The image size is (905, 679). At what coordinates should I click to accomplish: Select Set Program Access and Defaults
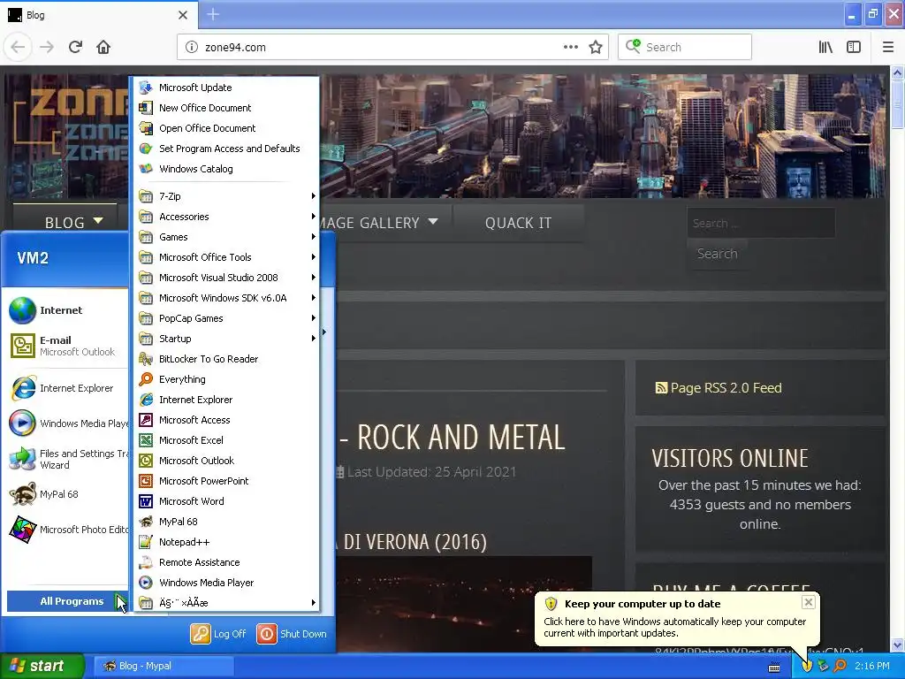tap(227, 149)
